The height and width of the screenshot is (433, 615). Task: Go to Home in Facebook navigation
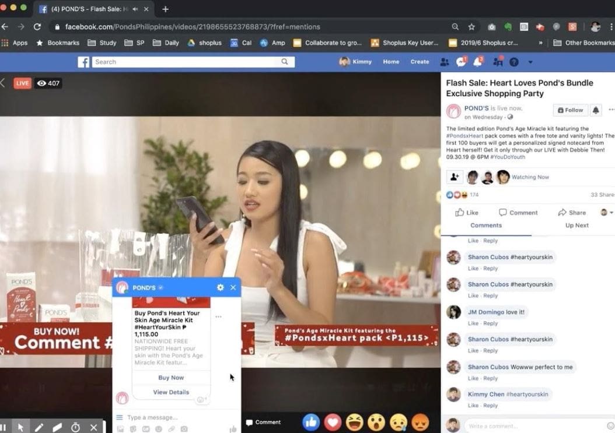click(x=391, y=62)
